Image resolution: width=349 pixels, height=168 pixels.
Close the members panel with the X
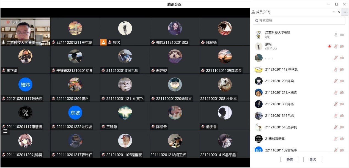[339, 12]
